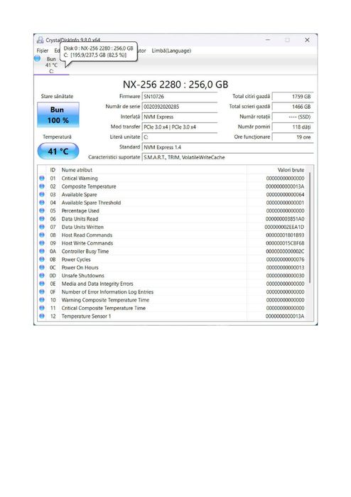Open the Limbă(Language) menu

[x=171, y=50]
